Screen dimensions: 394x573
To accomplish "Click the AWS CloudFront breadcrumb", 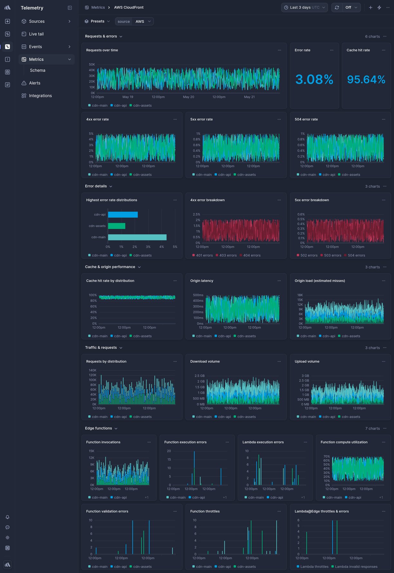I will point(129,7).
